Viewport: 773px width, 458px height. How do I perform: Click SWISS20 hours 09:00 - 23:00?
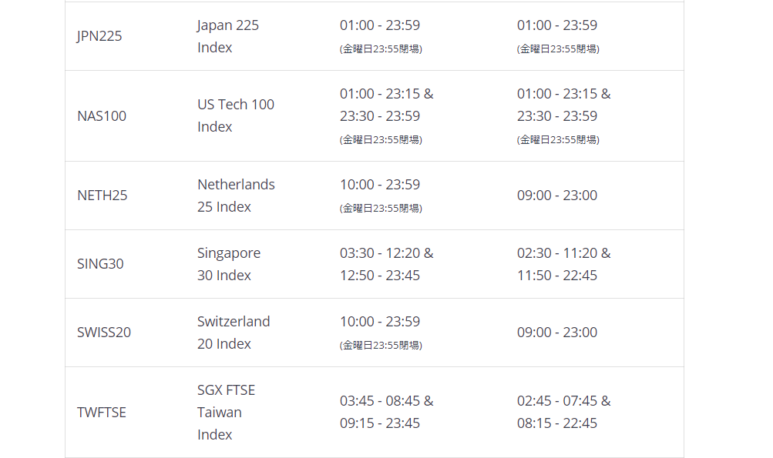coord(557,332)
